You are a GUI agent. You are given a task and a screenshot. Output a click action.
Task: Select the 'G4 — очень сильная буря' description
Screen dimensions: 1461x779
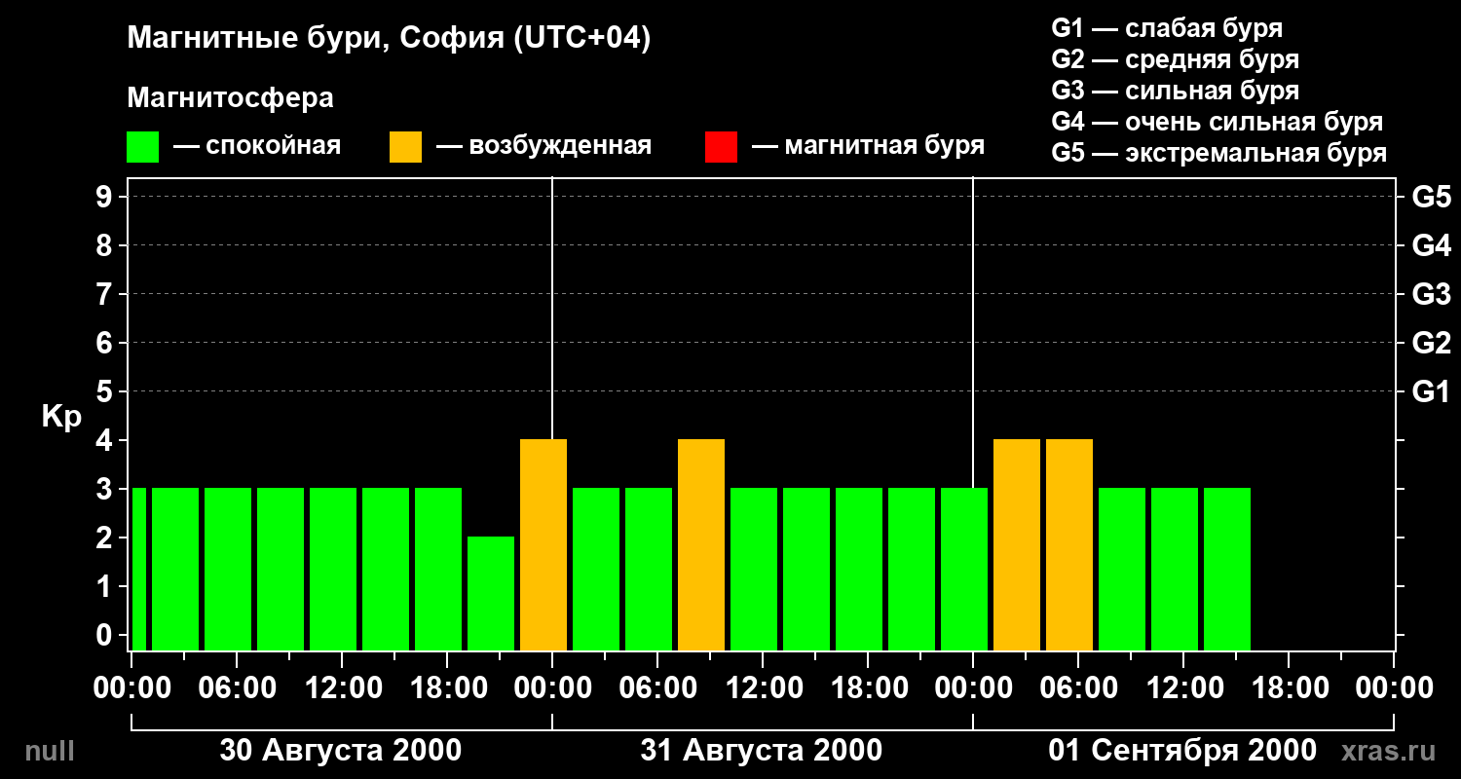point(1217,122)
